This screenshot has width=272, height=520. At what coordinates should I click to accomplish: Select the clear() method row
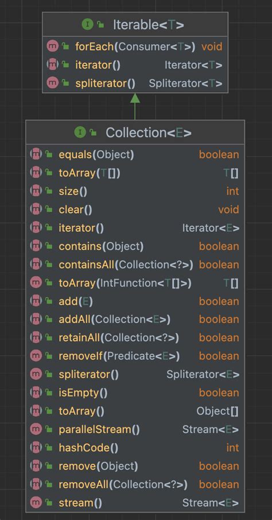coord(135,209)
